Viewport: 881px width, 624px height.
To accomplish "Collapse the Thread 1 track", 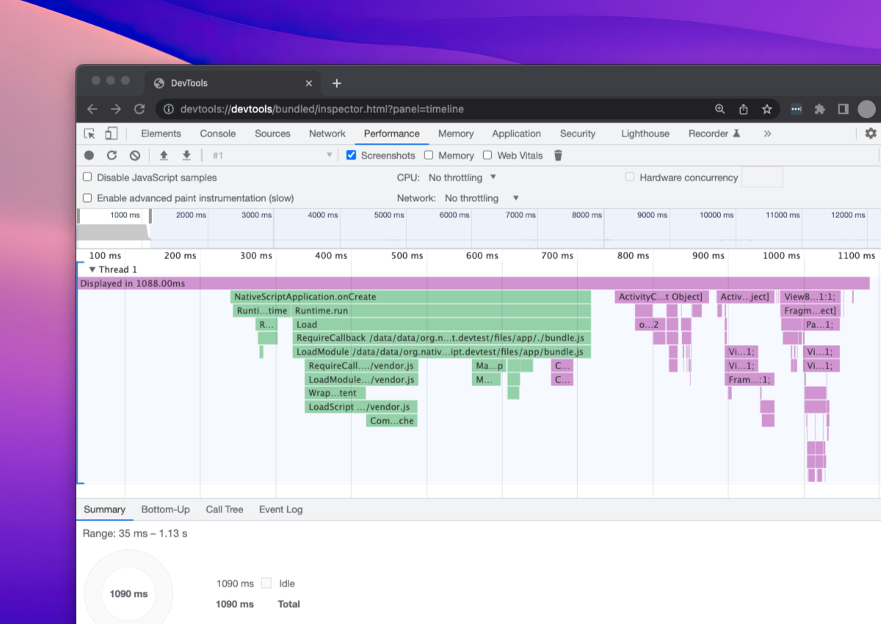I will click(x=93, y=270).
